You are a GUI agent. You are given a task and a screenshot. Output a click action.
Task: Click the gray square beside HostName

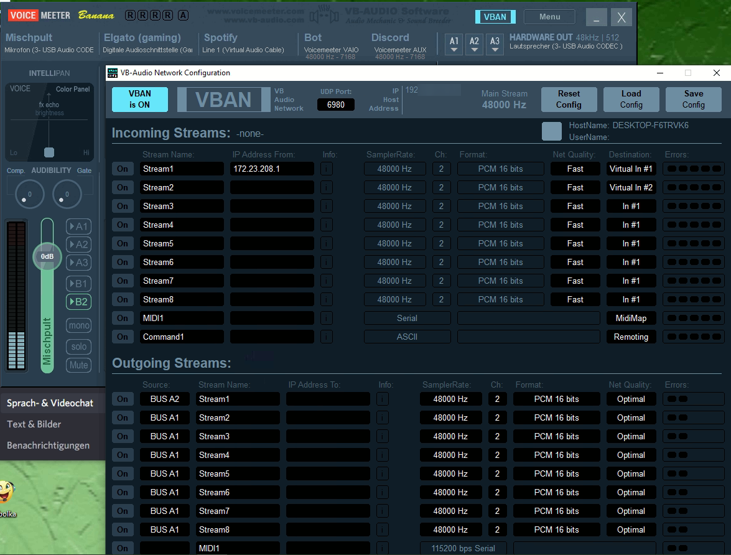(x=551, y=131)
